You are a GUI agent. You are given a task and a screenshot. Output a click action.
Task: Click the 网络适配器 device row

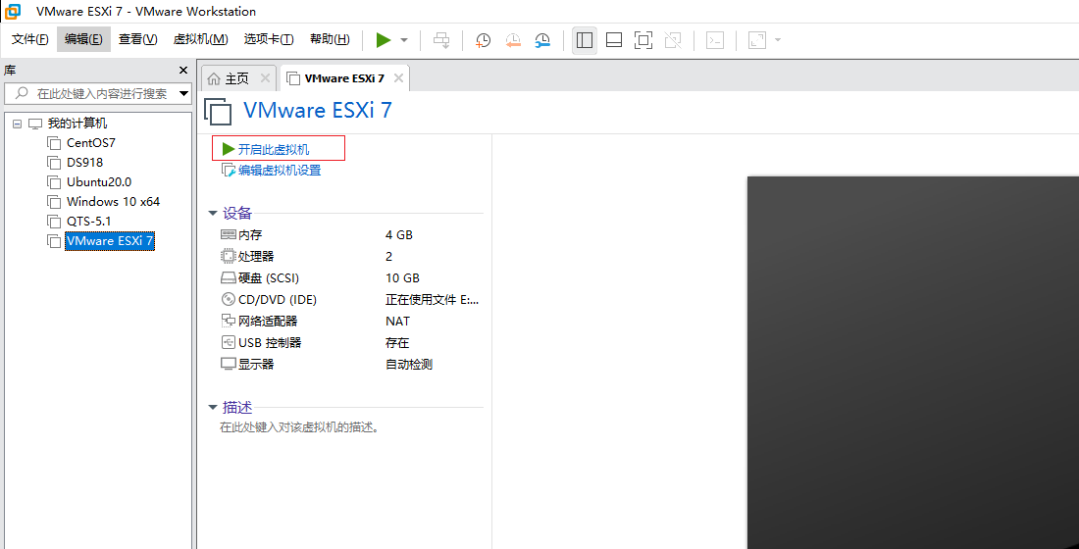349,321
